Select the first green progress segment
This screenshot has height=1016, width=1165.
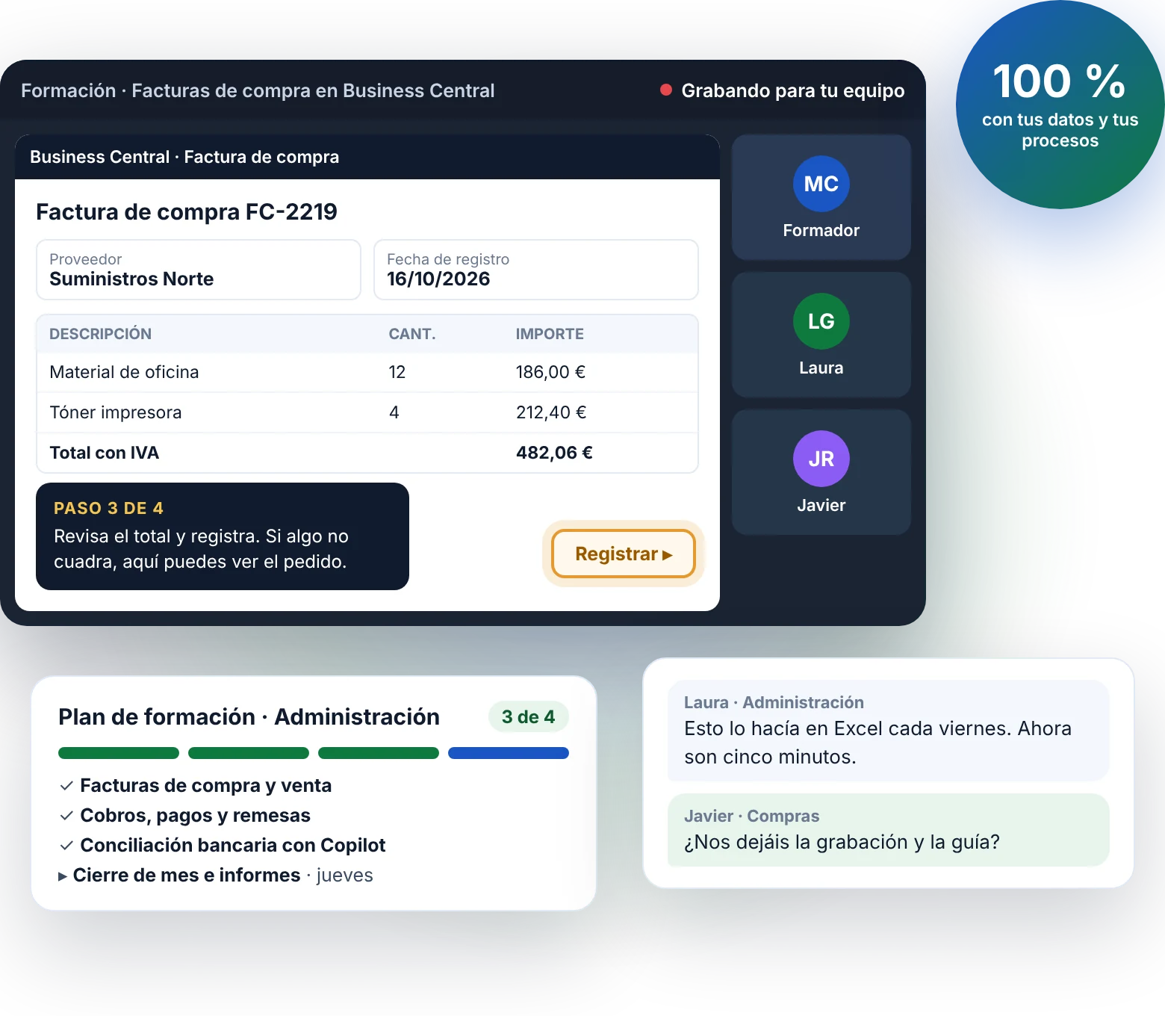click(x=119, y=753)
